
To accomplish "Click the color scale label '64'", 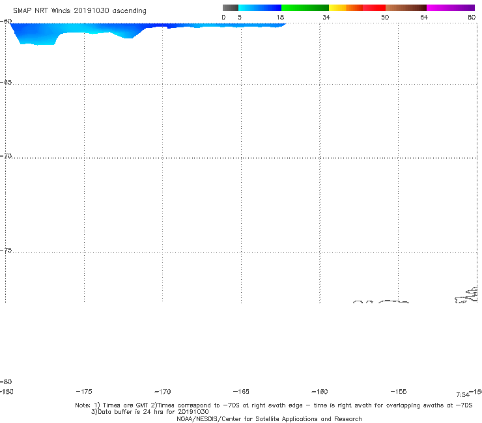I will [424, 18].
